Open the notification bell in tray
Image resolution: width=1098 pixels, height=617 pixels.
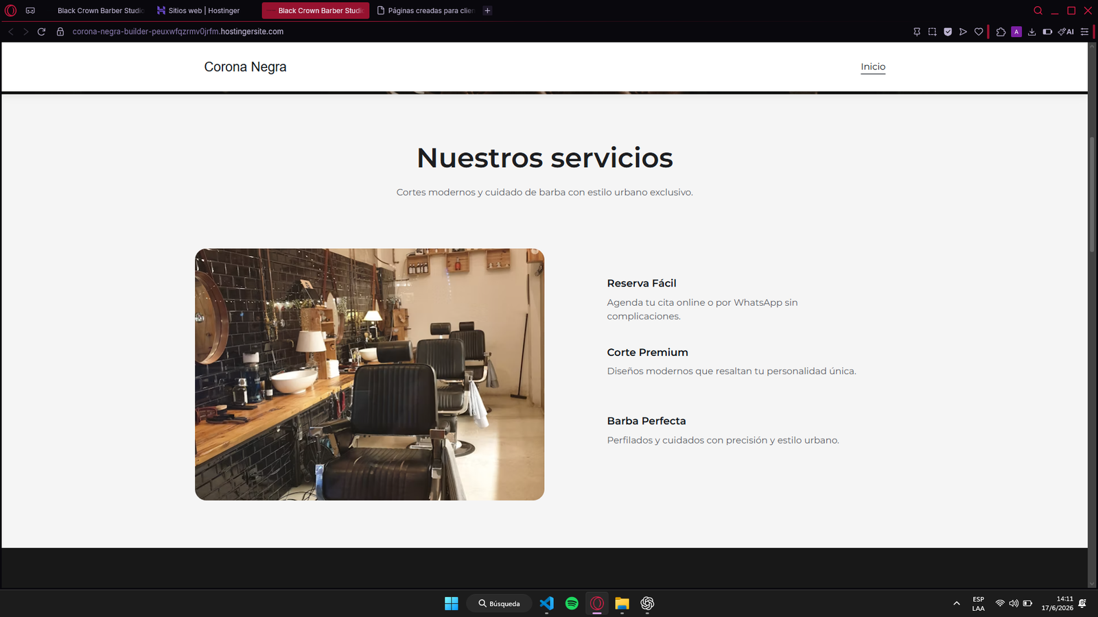(1082, 603)
